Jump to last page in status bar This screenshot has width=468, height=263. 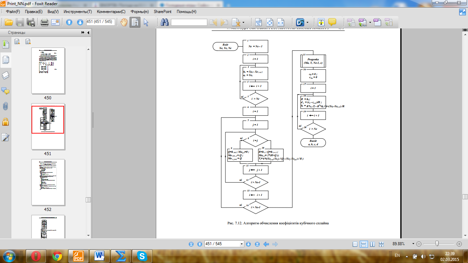[257, 244]
